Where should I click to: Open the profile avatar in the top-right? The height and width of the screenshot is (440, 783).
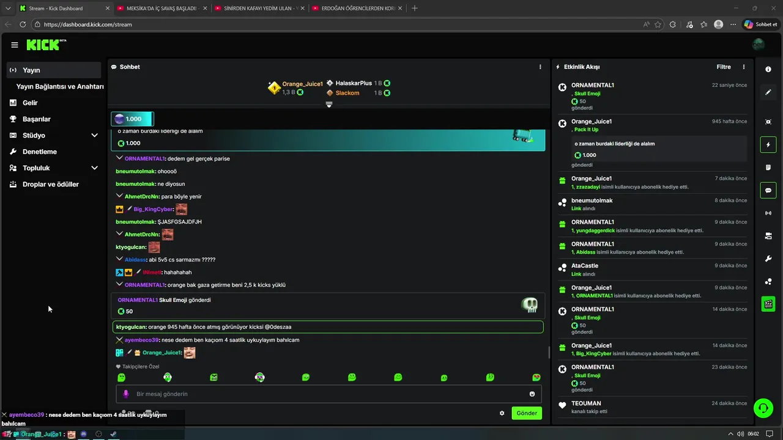point(759,45)
